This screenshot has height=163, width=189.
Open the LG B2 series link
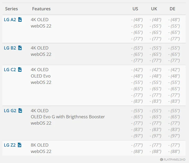tap(10, 48)
